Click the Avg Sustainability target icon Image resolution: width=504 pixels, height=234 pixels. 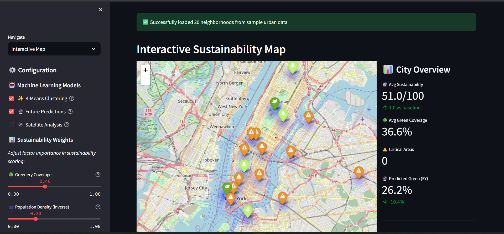[x=385, y=84]
